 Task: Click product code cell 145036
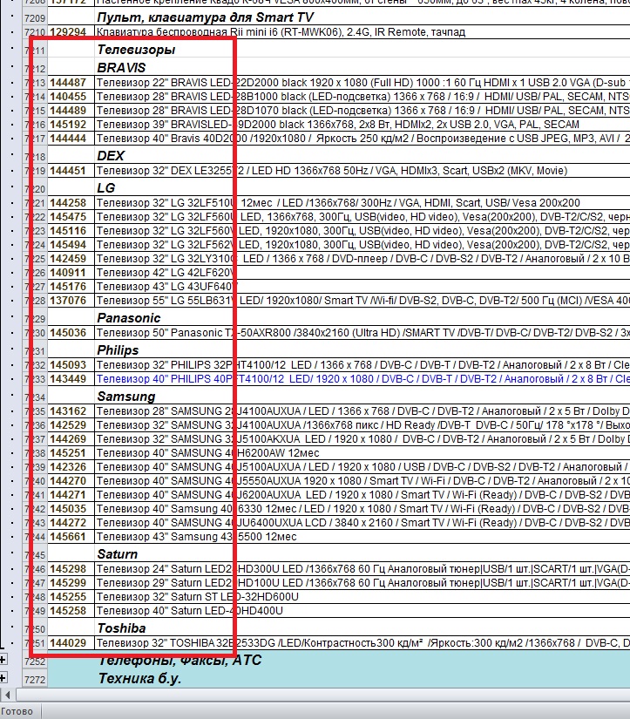[x=71, y=332]
